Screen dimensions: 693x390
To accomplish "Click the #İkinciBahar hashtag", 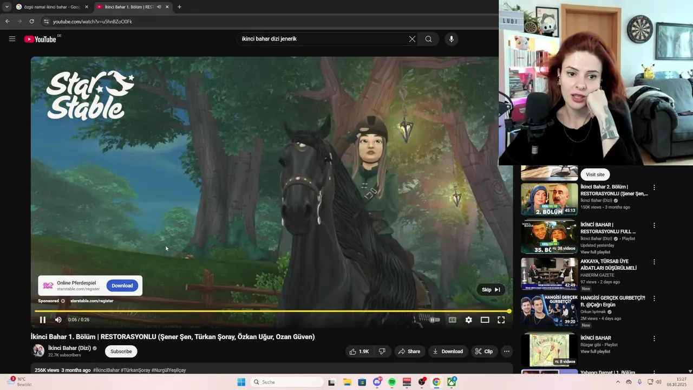I will coord(106,370).
